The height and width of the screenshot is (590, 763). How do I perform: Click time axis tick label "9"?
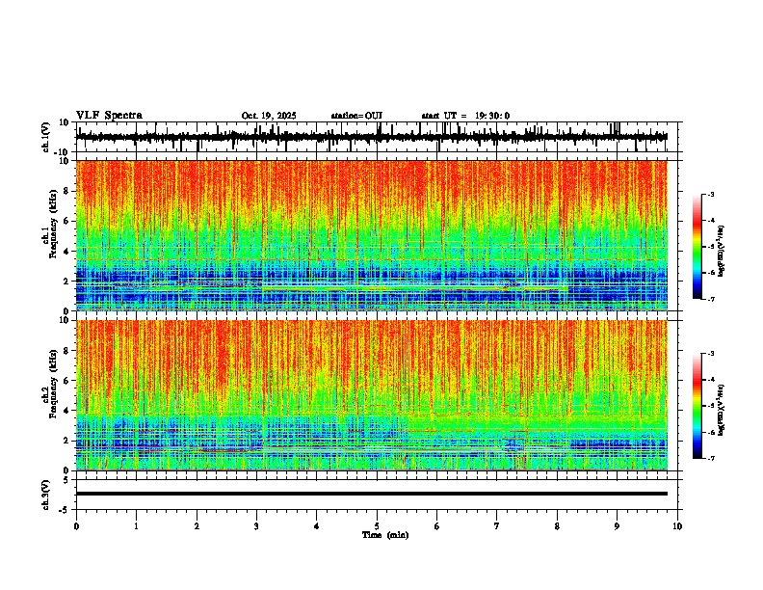coord(617,526)
